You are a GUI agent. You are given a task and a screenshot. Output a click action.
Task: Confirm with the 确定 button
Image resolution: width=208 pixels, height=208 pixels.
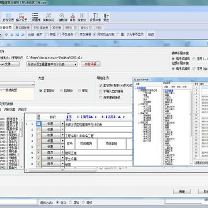tap(182, 191)
